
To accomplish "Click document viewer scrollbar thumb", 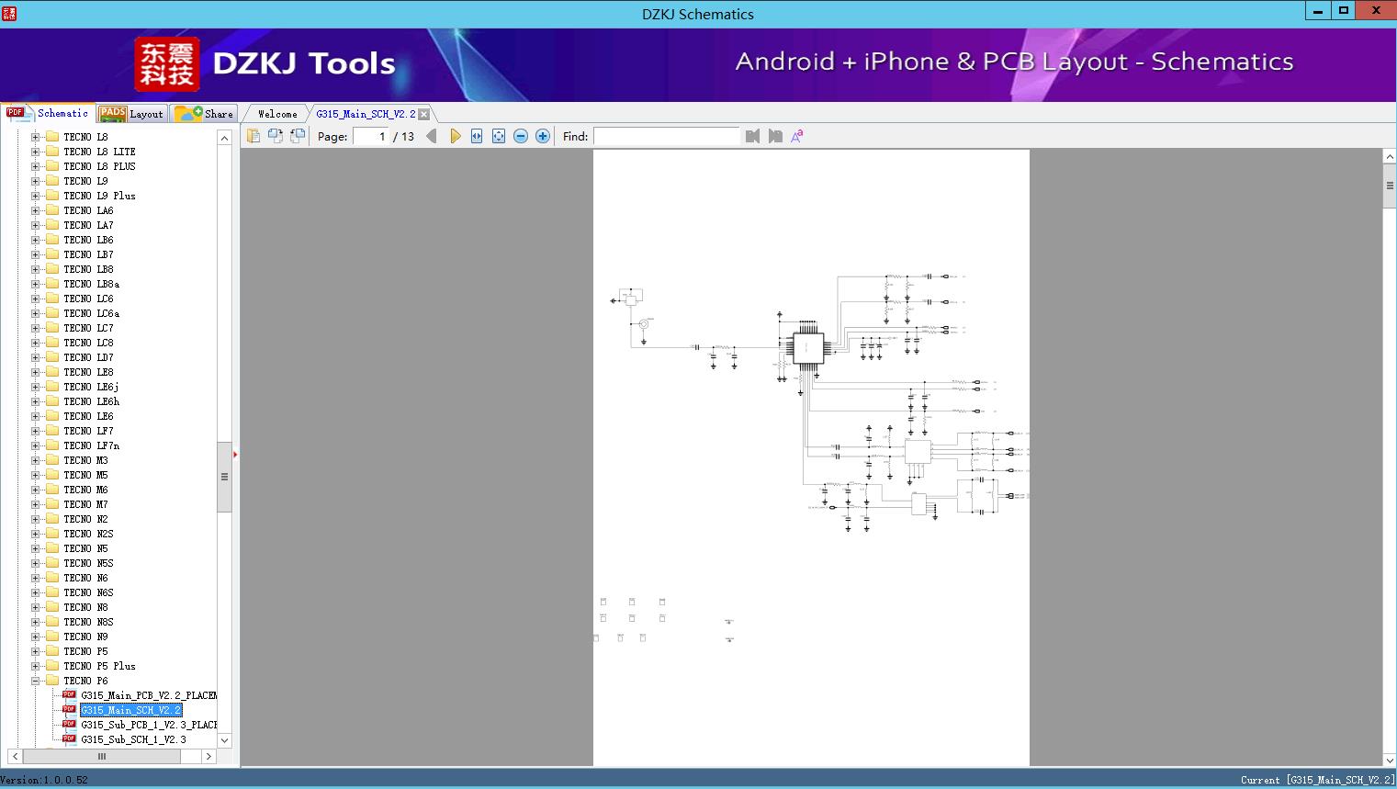I will click(1390, 186).
